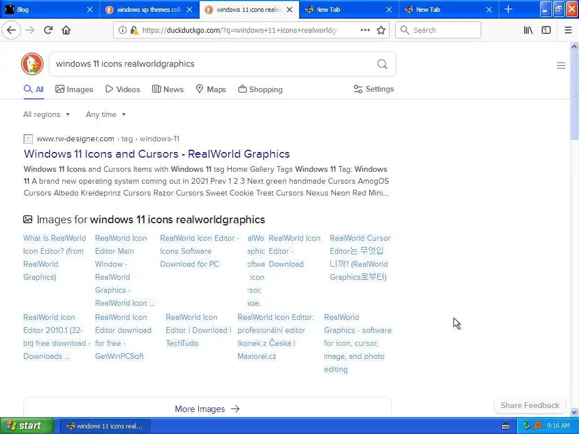
Task: Select the Videos search category
Action: pyautogui.click(x=123, y=89)
